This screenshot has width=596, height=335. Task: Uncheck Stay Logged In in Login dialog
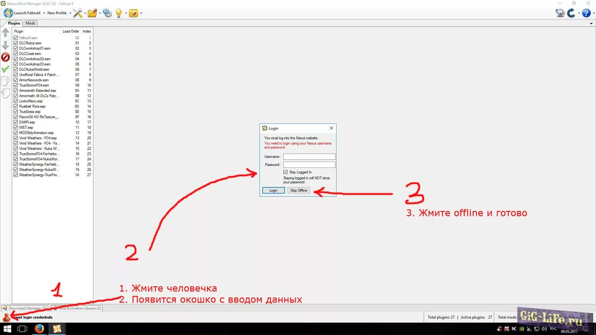(x=285, y=172)
